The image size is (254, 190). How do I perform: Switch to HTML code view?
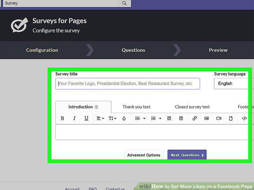click(x=244, y=118)
